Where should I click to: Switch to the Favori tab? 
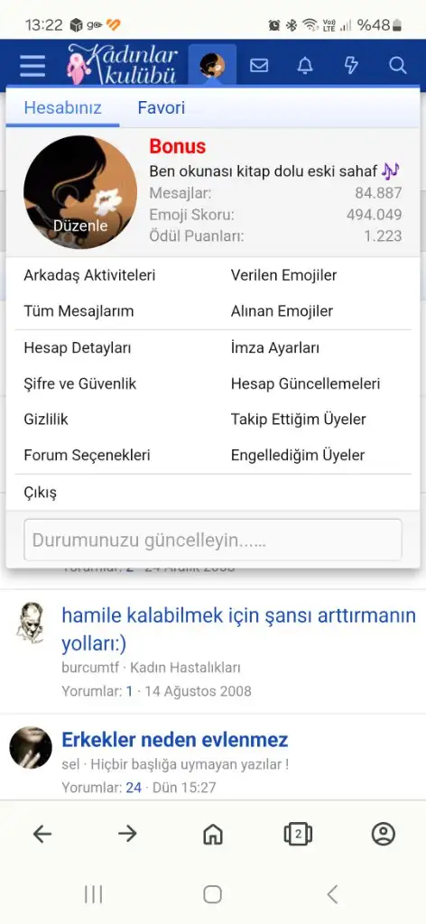[162, 108]
